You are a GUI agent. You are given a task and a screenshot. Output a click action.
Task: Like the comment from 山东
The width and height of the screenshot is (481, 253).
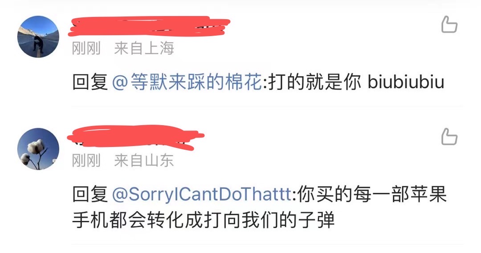point(449,137)
